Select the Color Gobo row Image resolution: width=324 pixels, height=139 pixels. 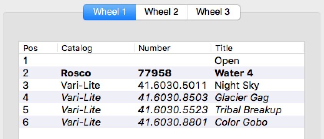coord(161,122)
